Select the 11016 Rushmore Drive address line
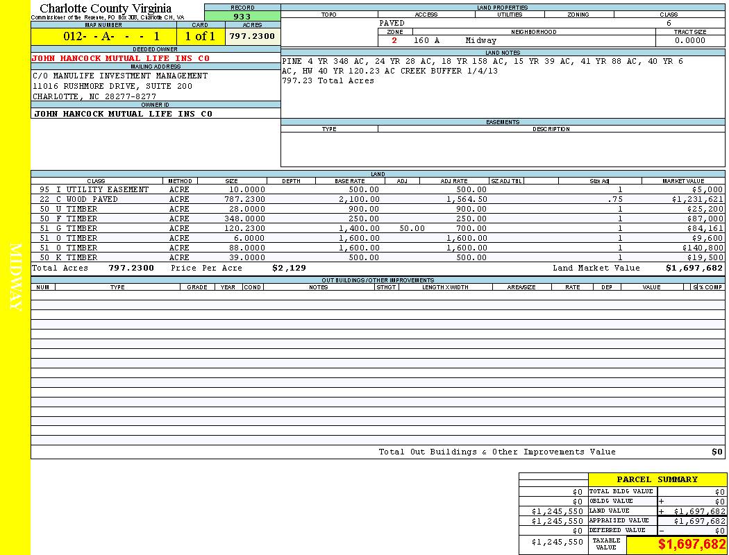 click(112, 86)
